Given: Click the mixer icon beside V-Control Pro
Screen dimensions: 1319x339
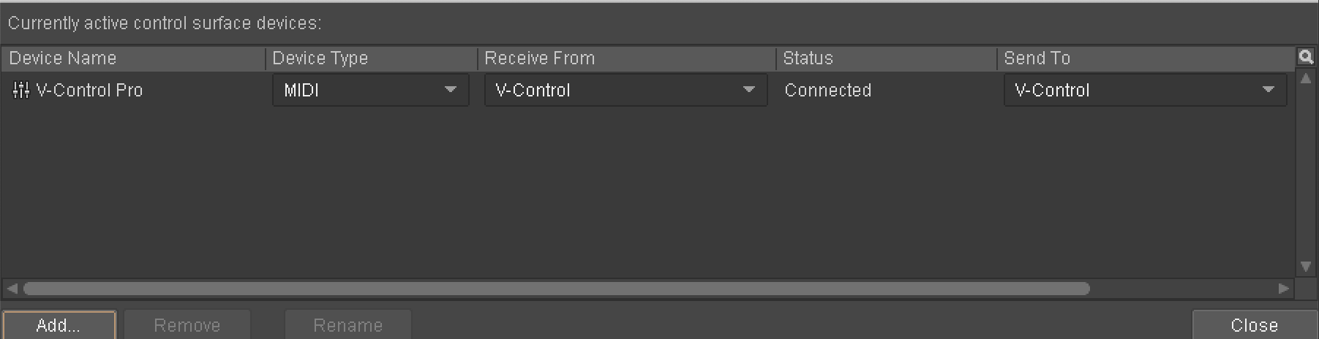Looking at the screenshot, I should 20,90.
